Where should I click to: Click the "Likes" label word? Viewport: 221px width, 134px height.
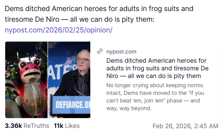click(x=72, y=126)
